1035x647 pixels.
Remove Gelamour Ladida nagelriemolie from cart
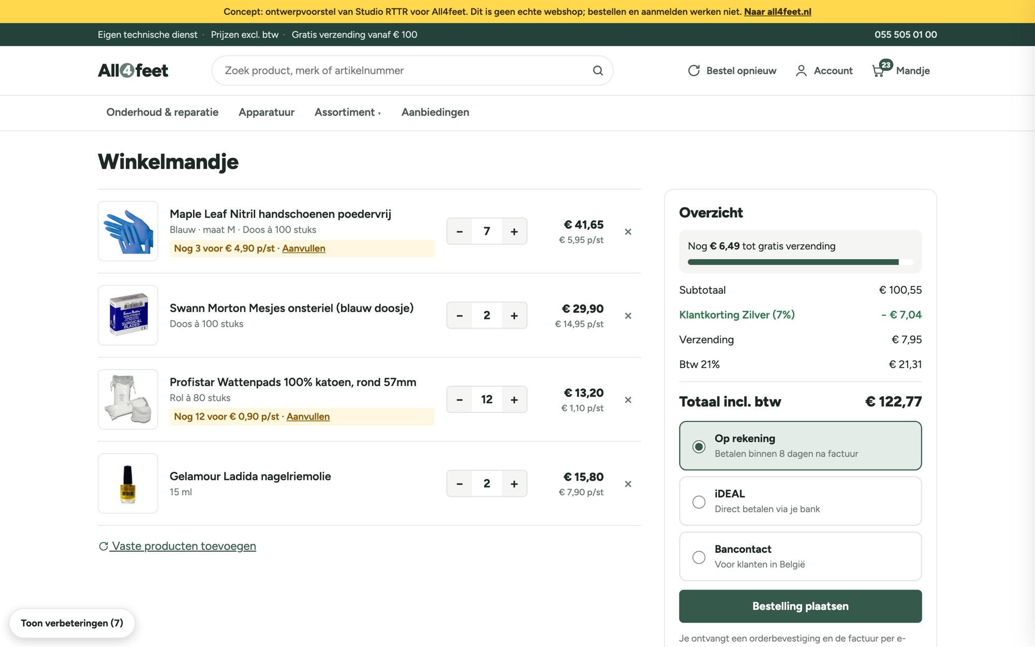pos(628,484)
